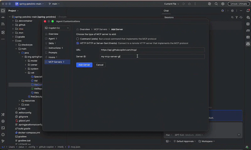The image size is (251, 150).
Task: Go to MCP Servers breadcrumb
Action: [x=100, y=29]
